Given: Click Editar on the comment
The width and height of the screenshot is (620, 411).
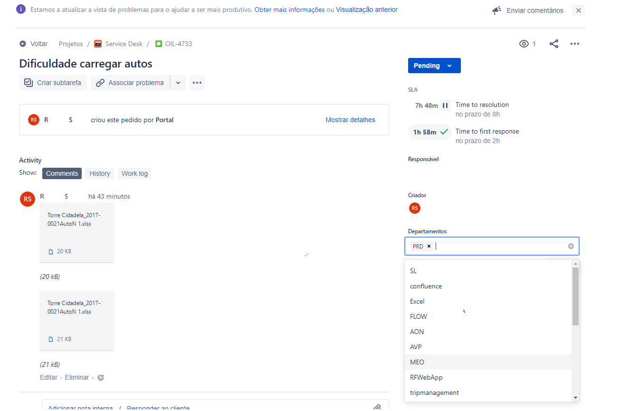Looking at the screenshot, I should (x=48, y=377).
